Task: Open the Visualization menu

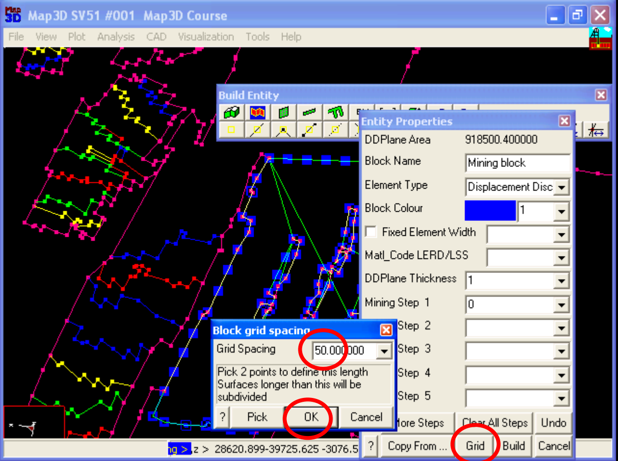Action: [x=206, y=37]
